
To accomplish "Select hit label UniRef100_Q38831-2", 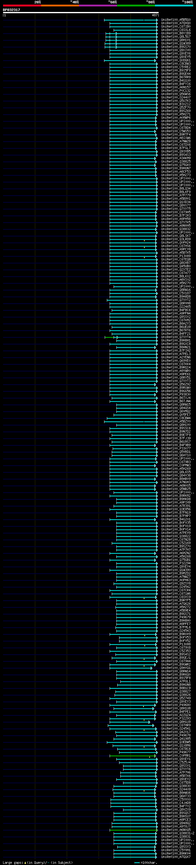I will click(178, 833).
